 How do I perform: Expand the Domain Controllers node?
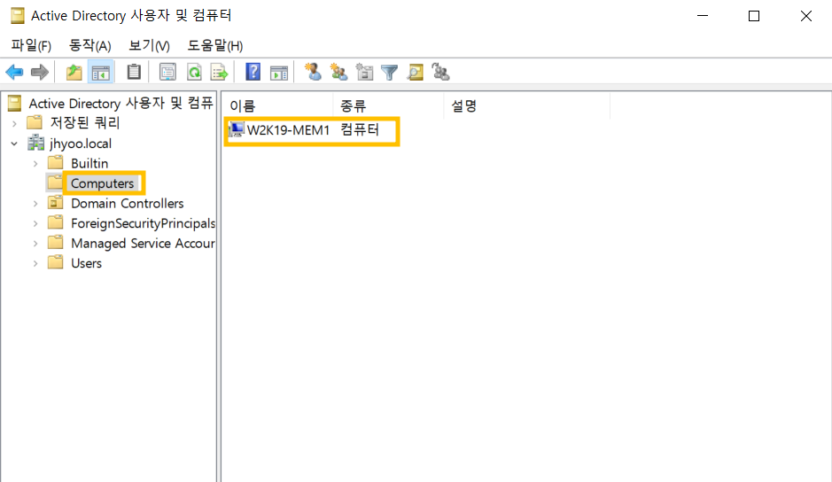coord(35,203)
